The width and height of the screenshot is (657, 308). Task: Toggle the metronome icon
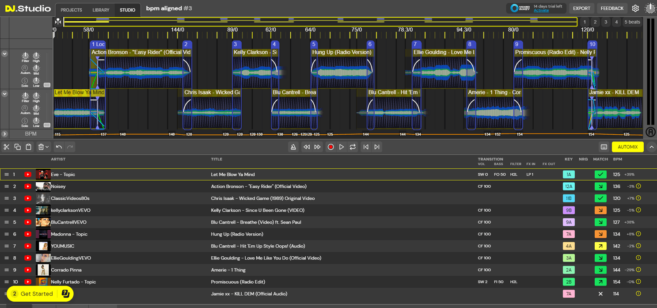coord(293,147)
